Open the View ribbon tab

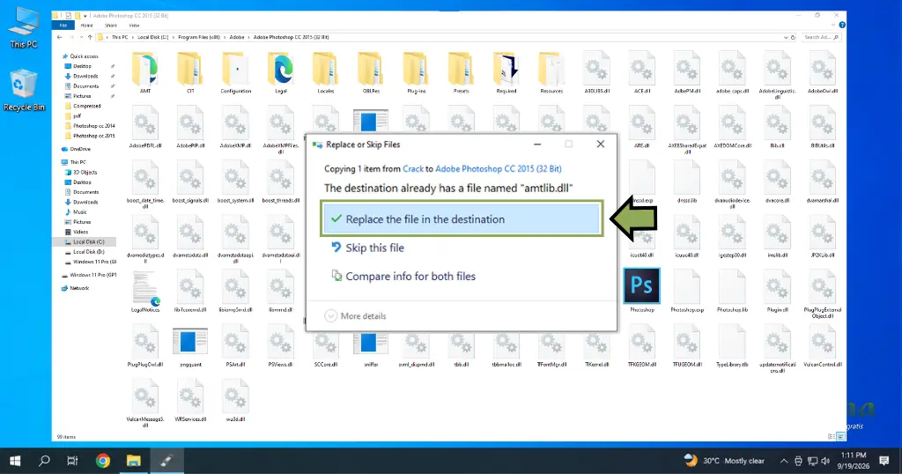coord(134,26)
